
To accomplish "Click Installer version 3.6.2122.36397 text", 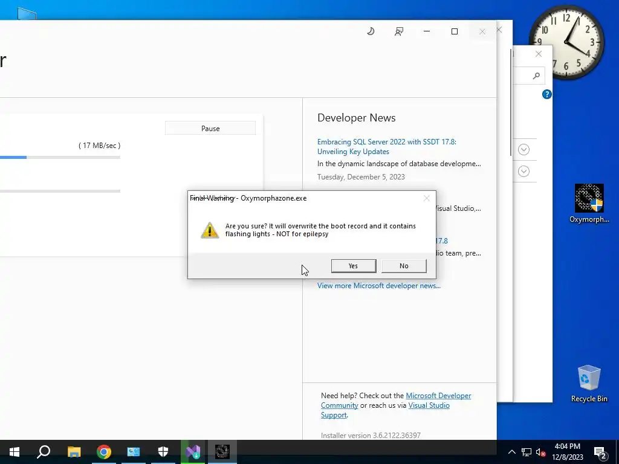I will click(x=371, y=435).
